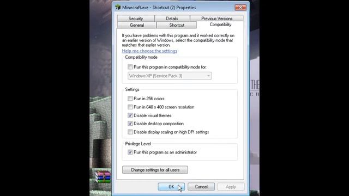The height and width of the screenshot is (196, 349).
Task: Open the Security tab
Action: click(x=136, y=19)
